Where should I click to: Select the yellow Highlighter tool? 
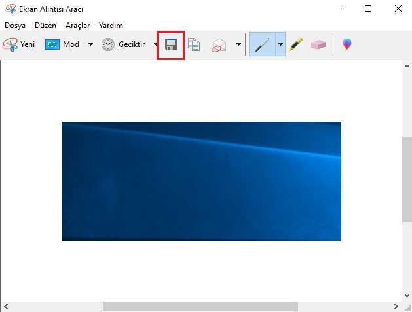[296, 44]
